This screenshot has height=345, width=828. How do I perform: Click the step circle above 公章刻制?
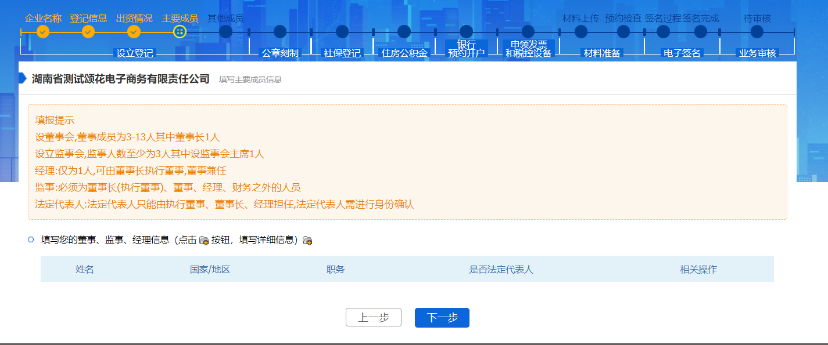point(280,31)
